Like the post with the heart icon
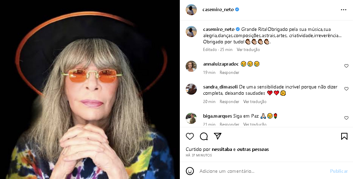Screen dimensions: 353x179 tap(190, 136)
